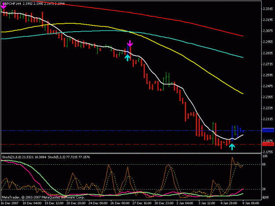Click the 16 Dec 2007 date label
The height and width of the screenshot is (206, 275).
click(10, 203)
